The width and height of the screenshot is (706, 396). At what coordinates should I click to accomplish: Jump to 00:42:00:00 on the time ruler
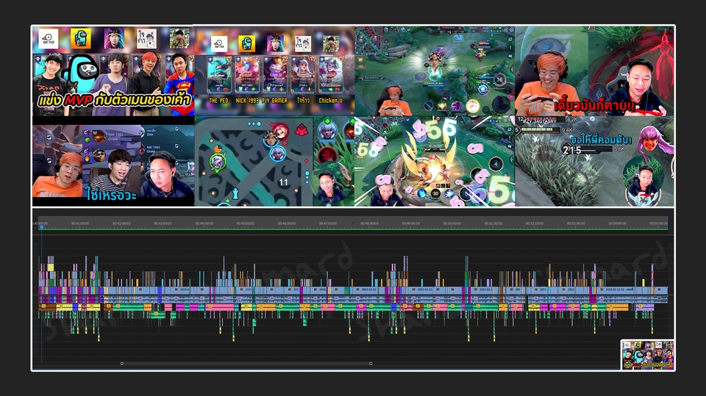tap(121, 223)
